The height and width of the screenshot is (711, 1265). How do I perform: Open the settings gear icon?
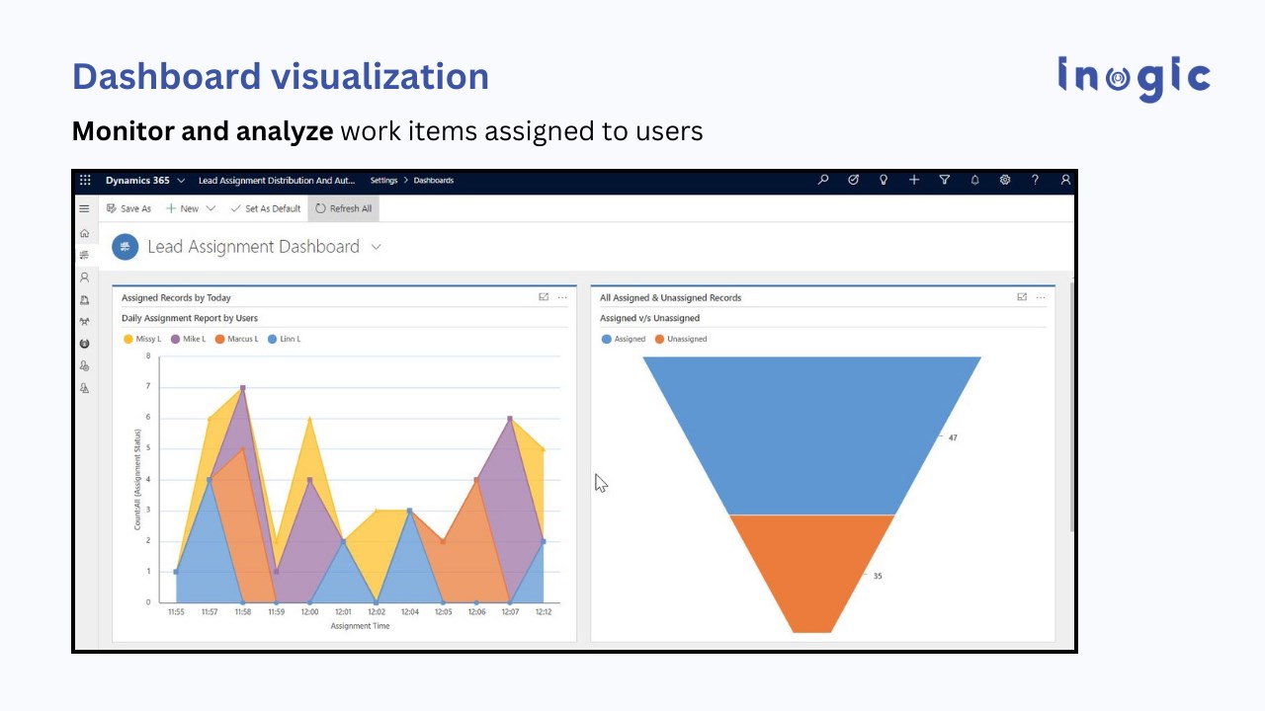[x=1004, y=180]
